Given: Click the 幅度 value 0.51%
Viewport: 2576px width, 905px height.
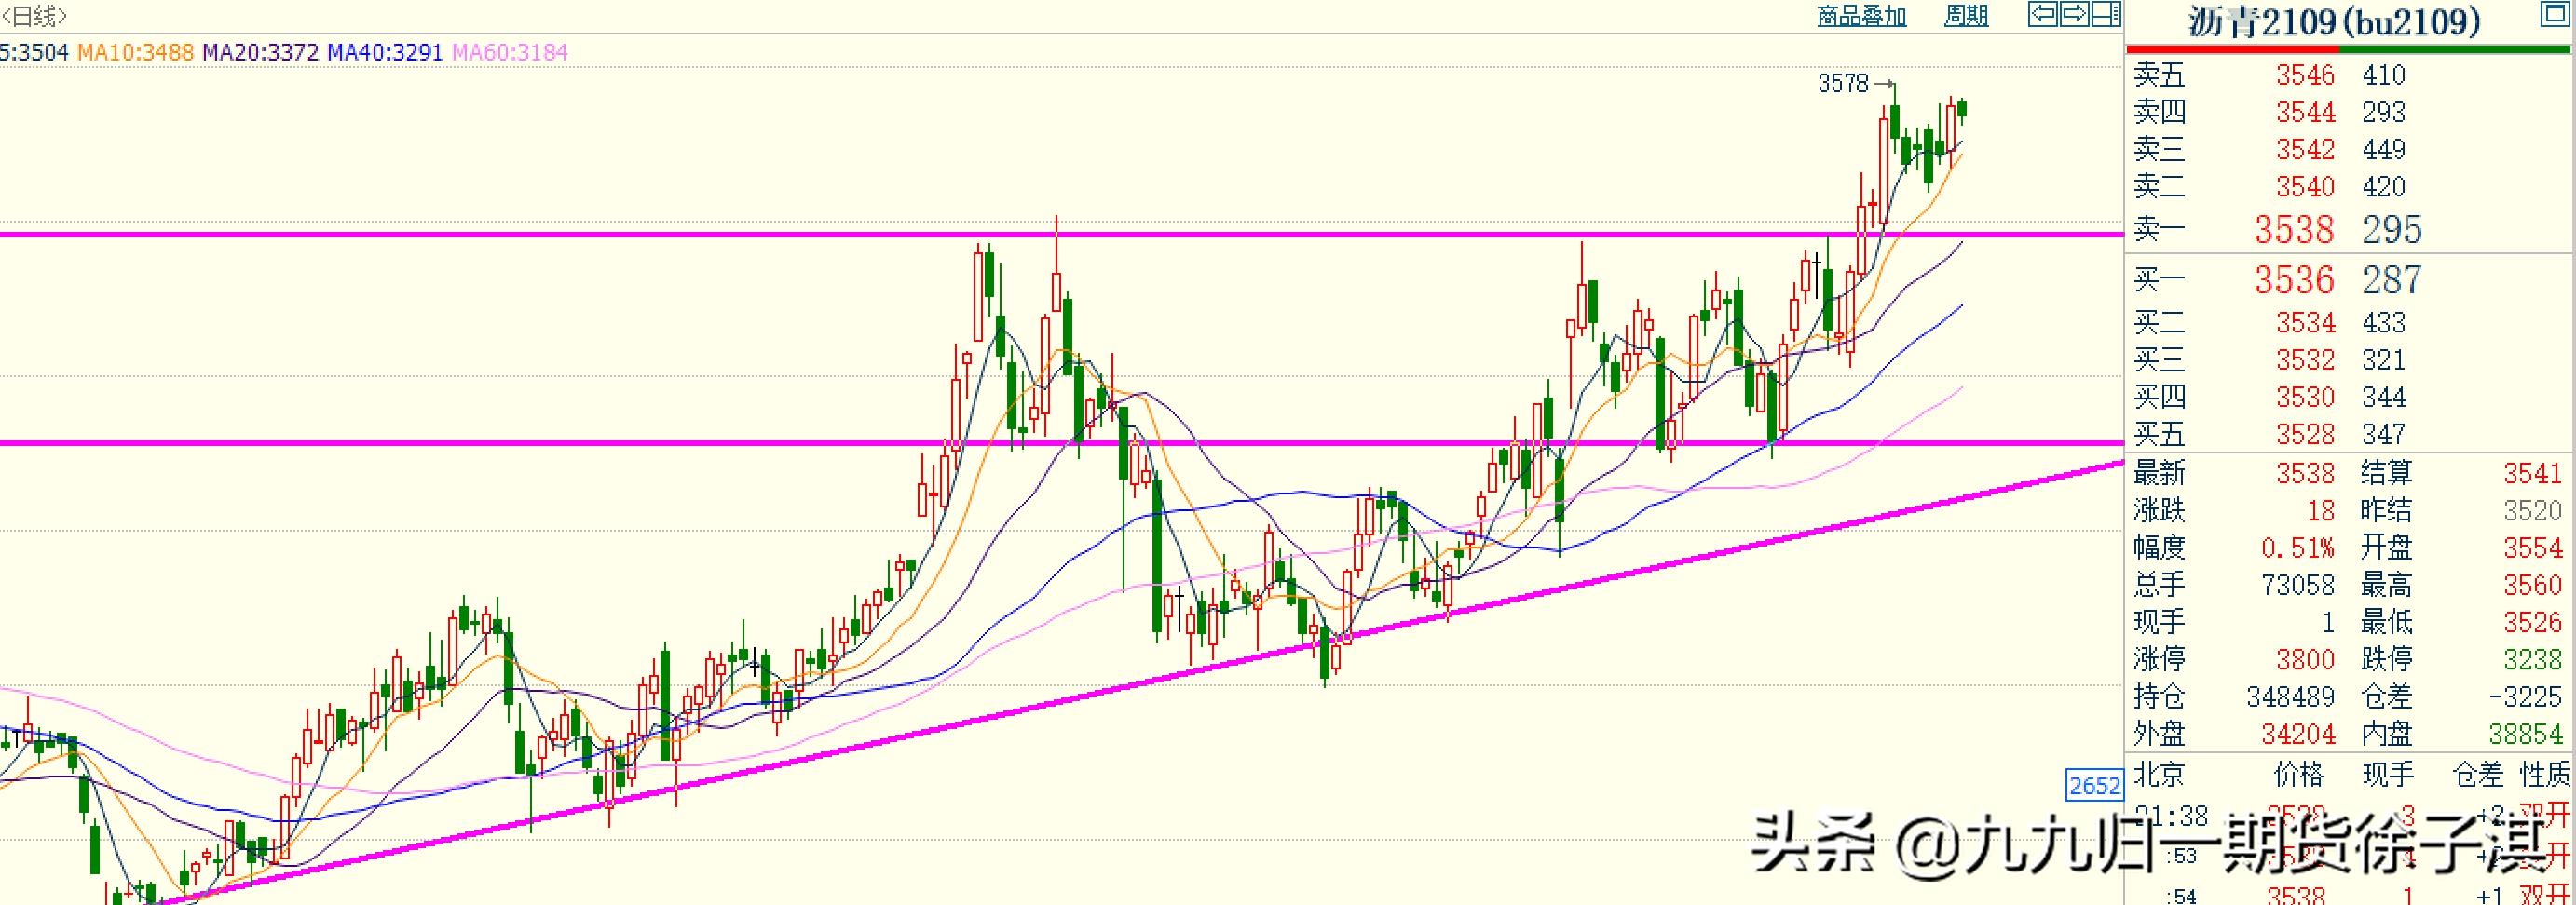Looking at the screenshot, I should coord(2297,547).
